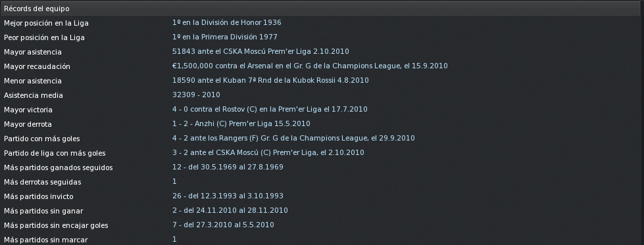Select the Mejor posición en la Liga label
Screen dimensions: 644x245
(46, 23)
